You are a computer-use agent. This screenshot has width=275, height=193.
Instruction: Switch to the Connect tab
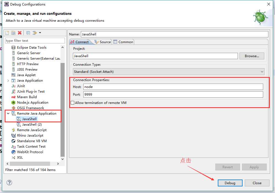[x=80, y=42]
